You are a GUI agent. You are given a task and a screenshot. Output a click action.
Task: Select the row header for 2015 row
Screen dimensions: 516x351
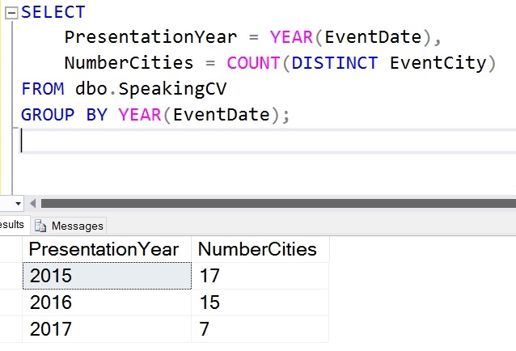(x=10, y=276)
